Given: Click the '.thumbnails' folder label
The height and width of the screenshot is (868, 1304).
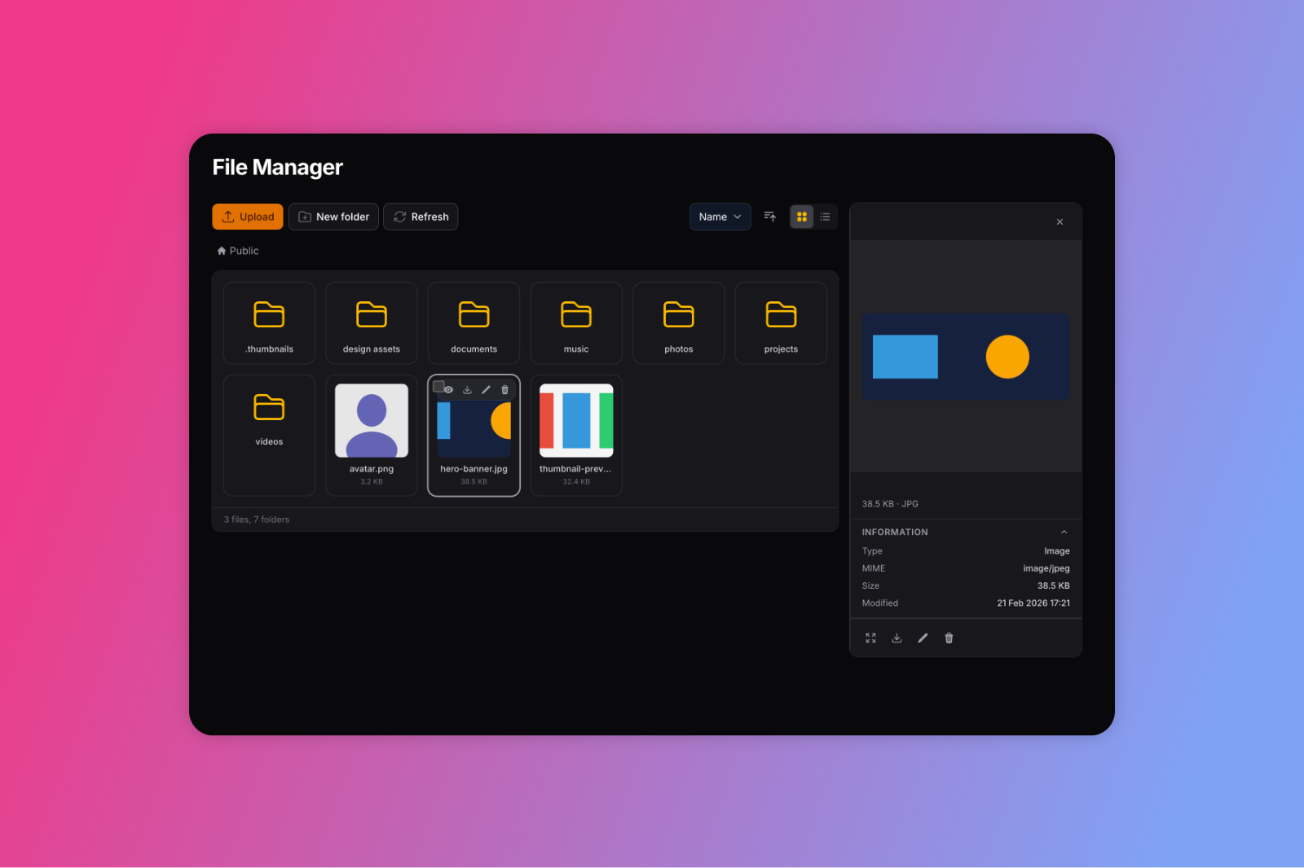Looking at the screenshot, I should [x=269, y=349].
